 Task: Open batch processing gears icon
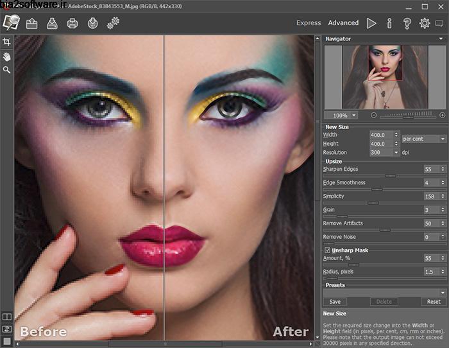point(114,23)
